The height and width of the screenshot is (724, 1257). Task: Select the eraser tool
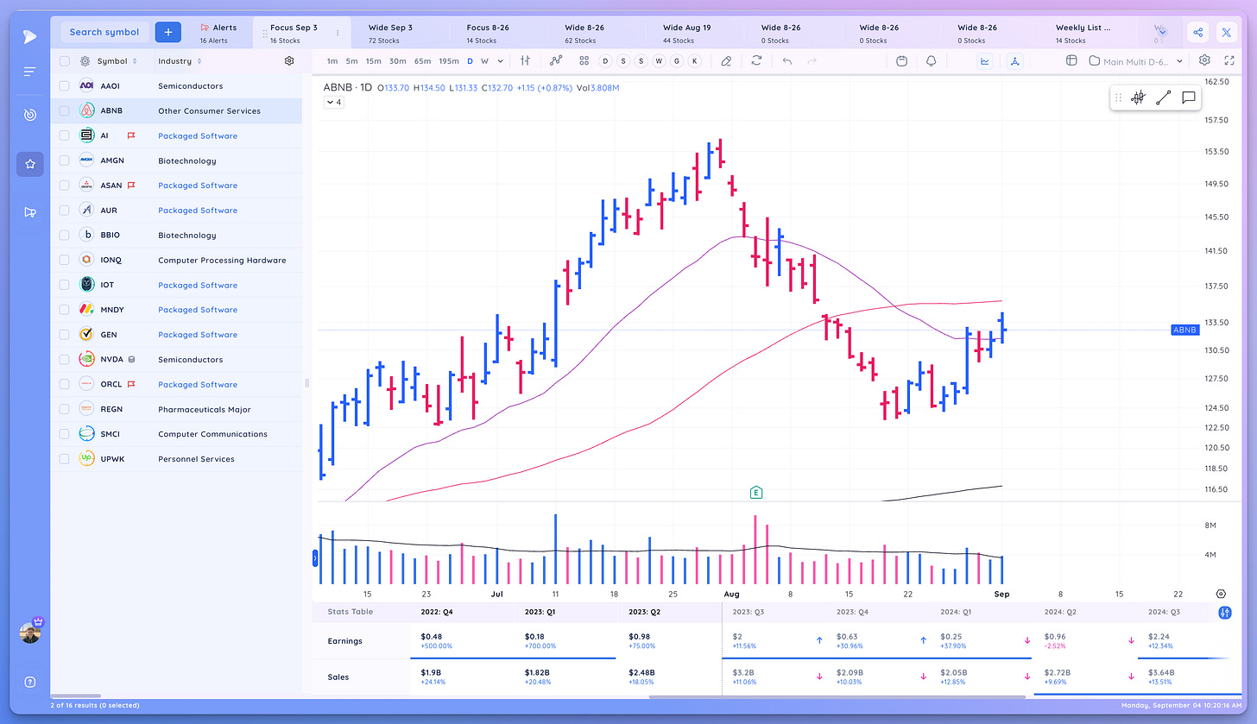click(726, 60)
